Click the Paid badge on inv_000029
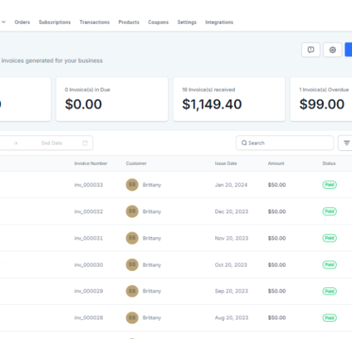Viewport: 352px width, 339px height. point(329,291)
